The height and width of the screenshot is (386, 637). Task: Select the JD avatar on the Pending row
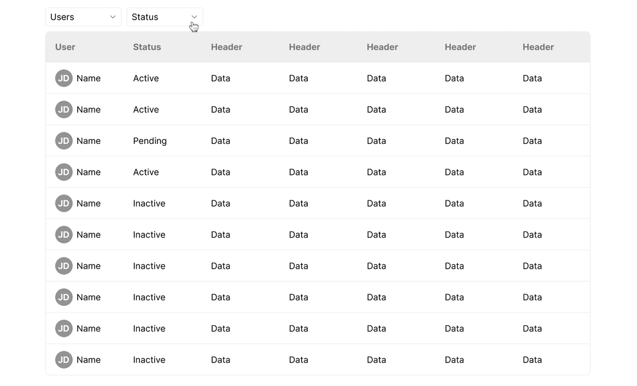pos(63,141)
